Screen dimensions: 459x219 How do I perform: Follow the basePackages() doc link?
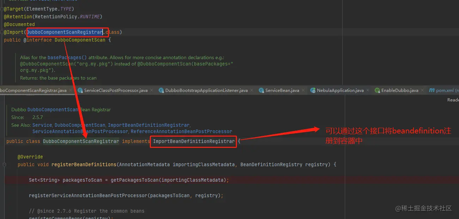[67, 57]
